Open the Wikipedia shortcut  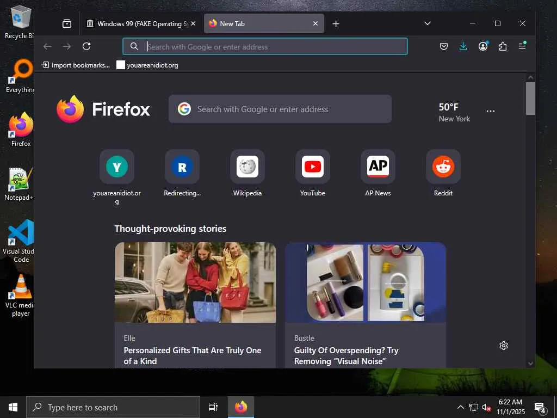pyautogui.click(x=247, y=167)
